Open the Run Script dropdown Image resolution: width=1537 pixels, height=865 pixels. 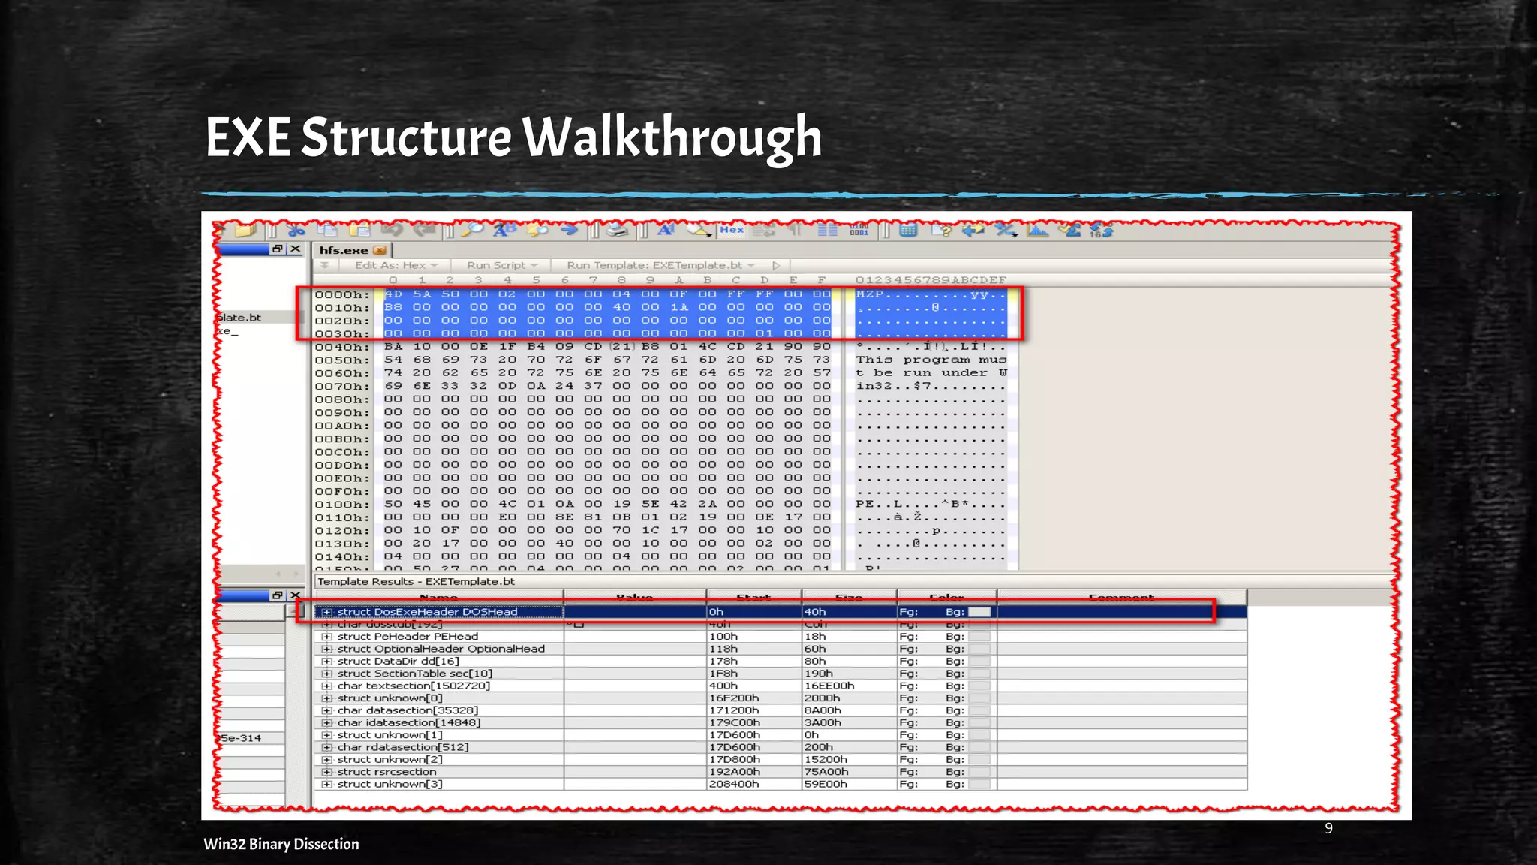coord(502,265)
